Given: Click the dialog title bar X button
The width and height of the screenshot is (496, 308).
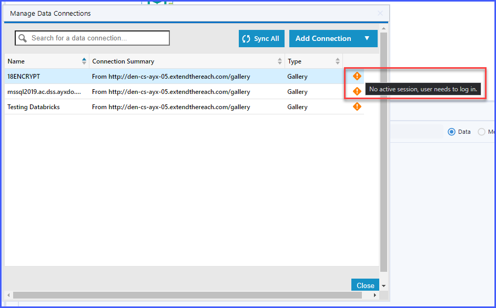Looking at the screenshot, I should click(x=380, y=13).
